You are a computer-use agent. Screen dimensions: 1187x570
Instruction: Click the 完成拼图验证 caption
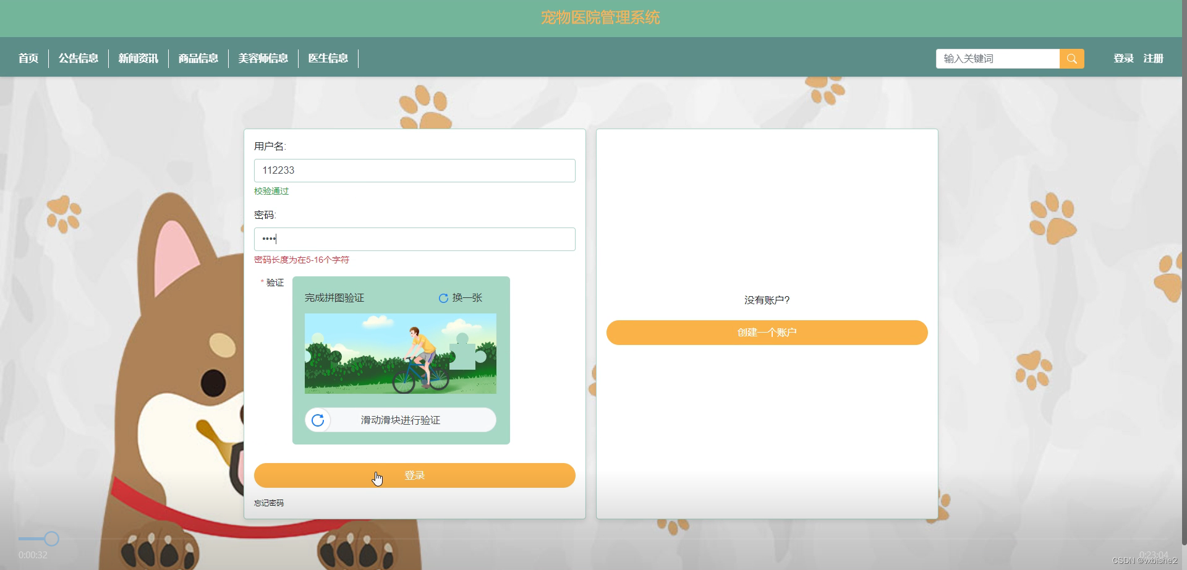tap(334, 298)
